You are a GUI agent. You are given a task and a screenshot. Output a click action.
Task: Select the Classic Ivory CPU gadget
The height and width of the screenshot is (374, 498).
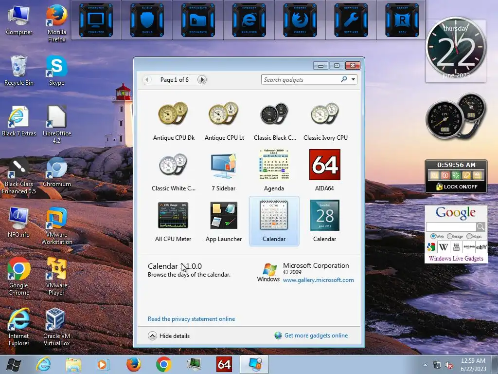[x=325, y=121]
